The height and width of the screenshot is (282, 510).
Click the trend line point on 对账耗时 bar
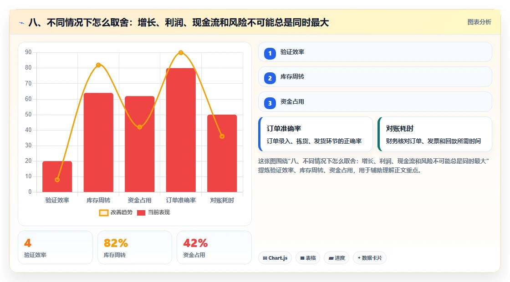(222, 136)
